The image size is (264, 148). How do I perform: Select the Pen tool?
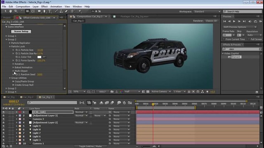pyautogui.click(x=44, y=11)
